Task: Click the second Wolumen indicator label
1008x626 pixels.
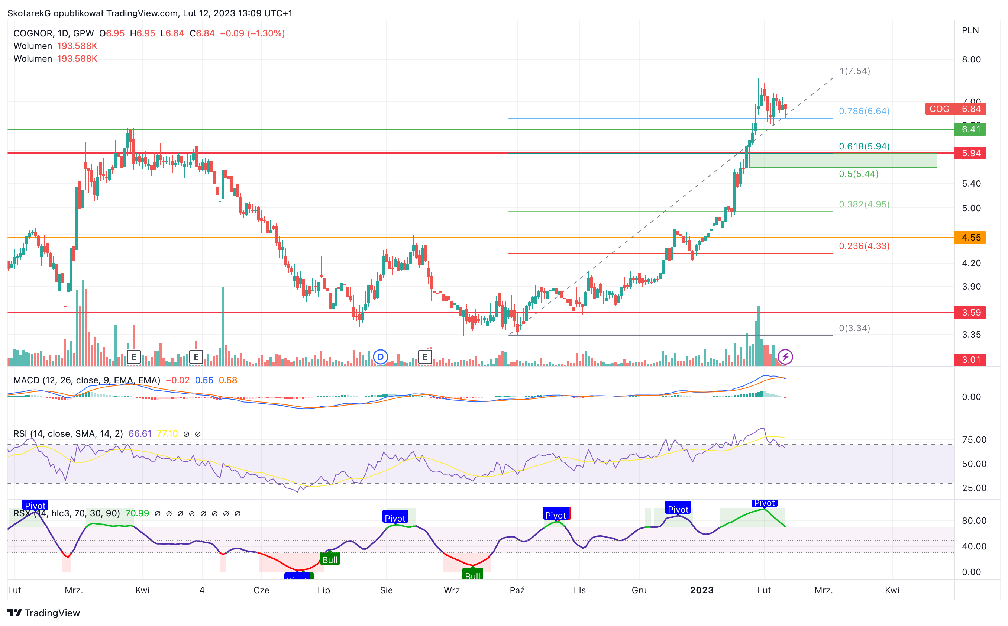Action: (33, 59)
